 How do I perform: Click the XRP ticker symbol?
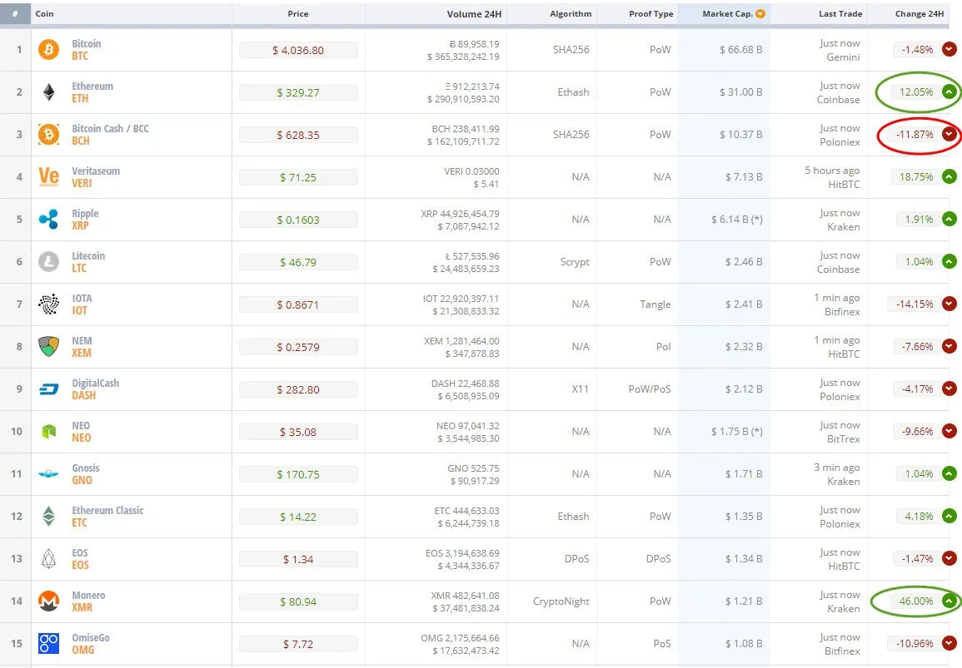[80, 225]
